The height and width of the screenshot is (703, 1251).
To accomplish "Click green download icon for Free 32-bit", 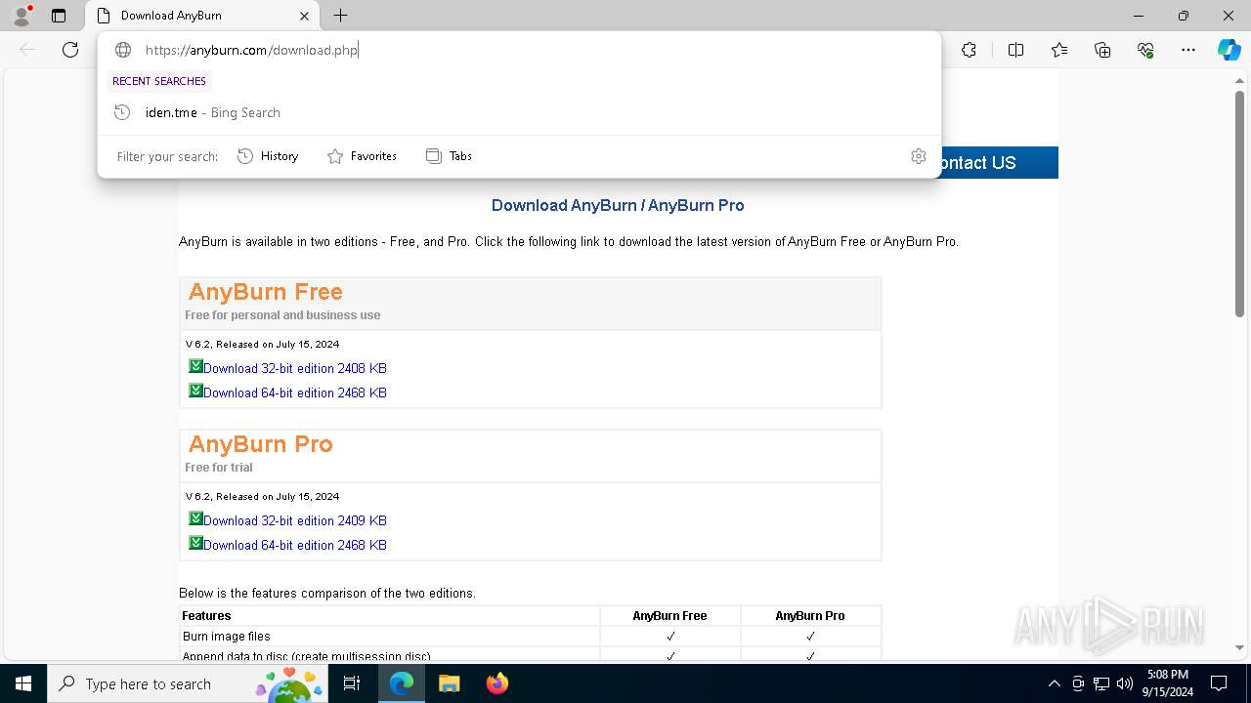I will click(195, 366).
